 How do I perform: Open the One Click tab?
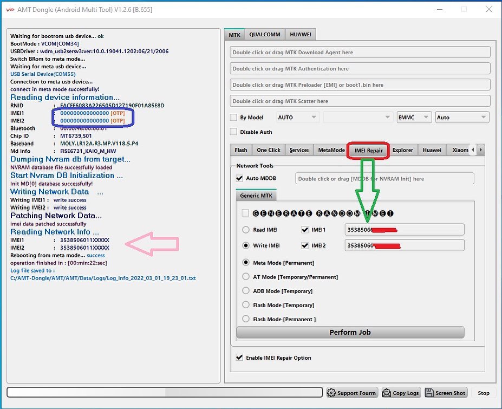pos(268,150)
